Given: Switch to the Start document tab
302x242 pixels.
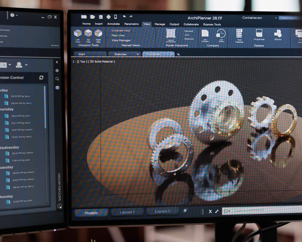Looking at the screenshot, I should [x=90, y=54].
